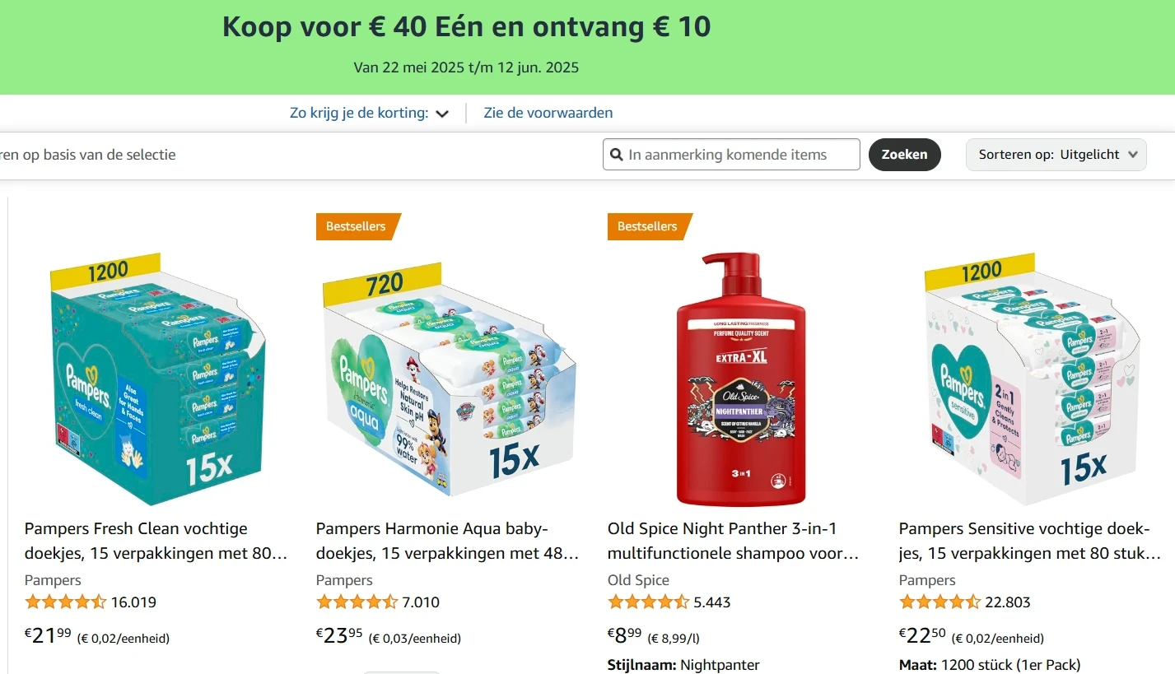Viewport: 1175px width, 674px height.
Task: Open the Pampers Fresh Clean product image
Action: [156, 379]
